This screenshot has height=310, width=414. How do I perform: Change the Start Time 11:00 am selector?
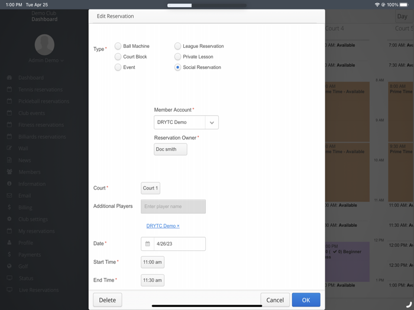pyautogui.click(x=153, y=262)
